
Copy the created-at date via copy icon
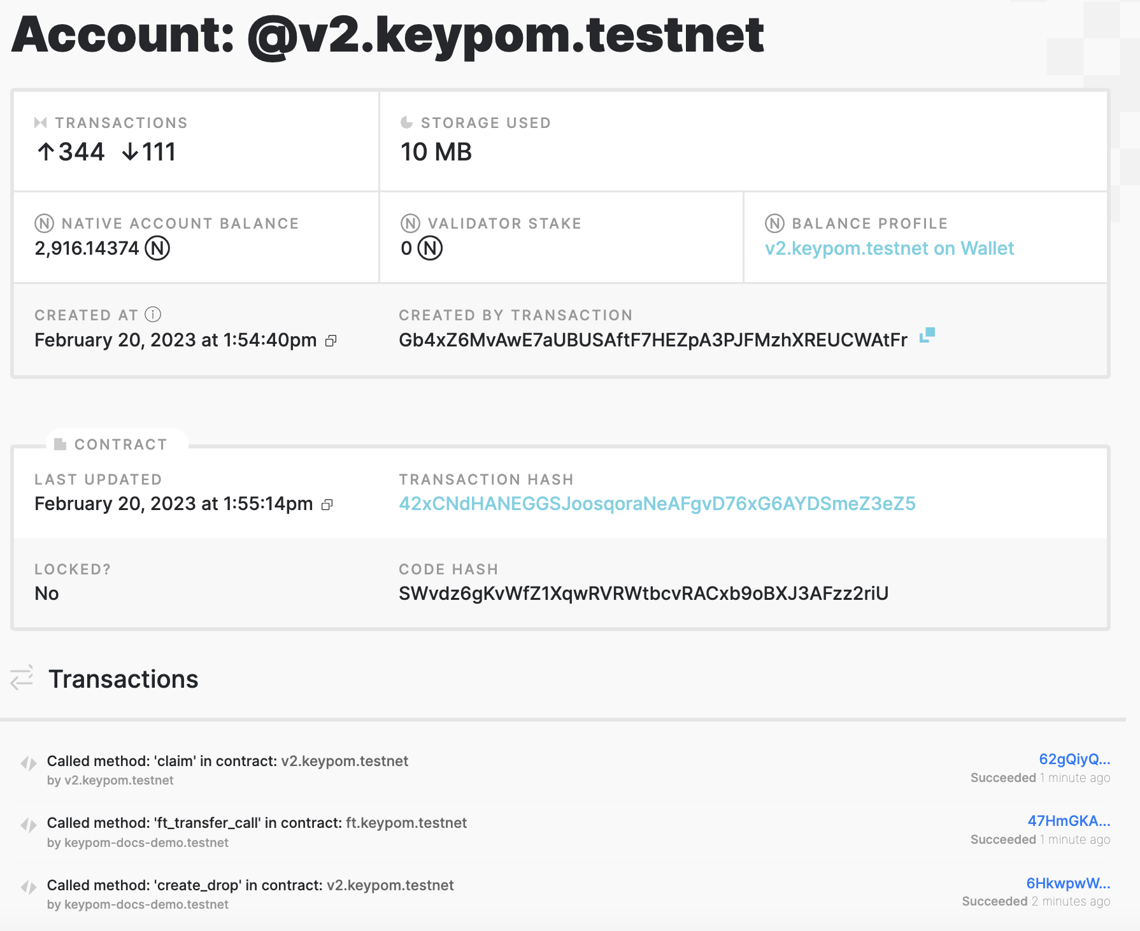pos(331,341)
